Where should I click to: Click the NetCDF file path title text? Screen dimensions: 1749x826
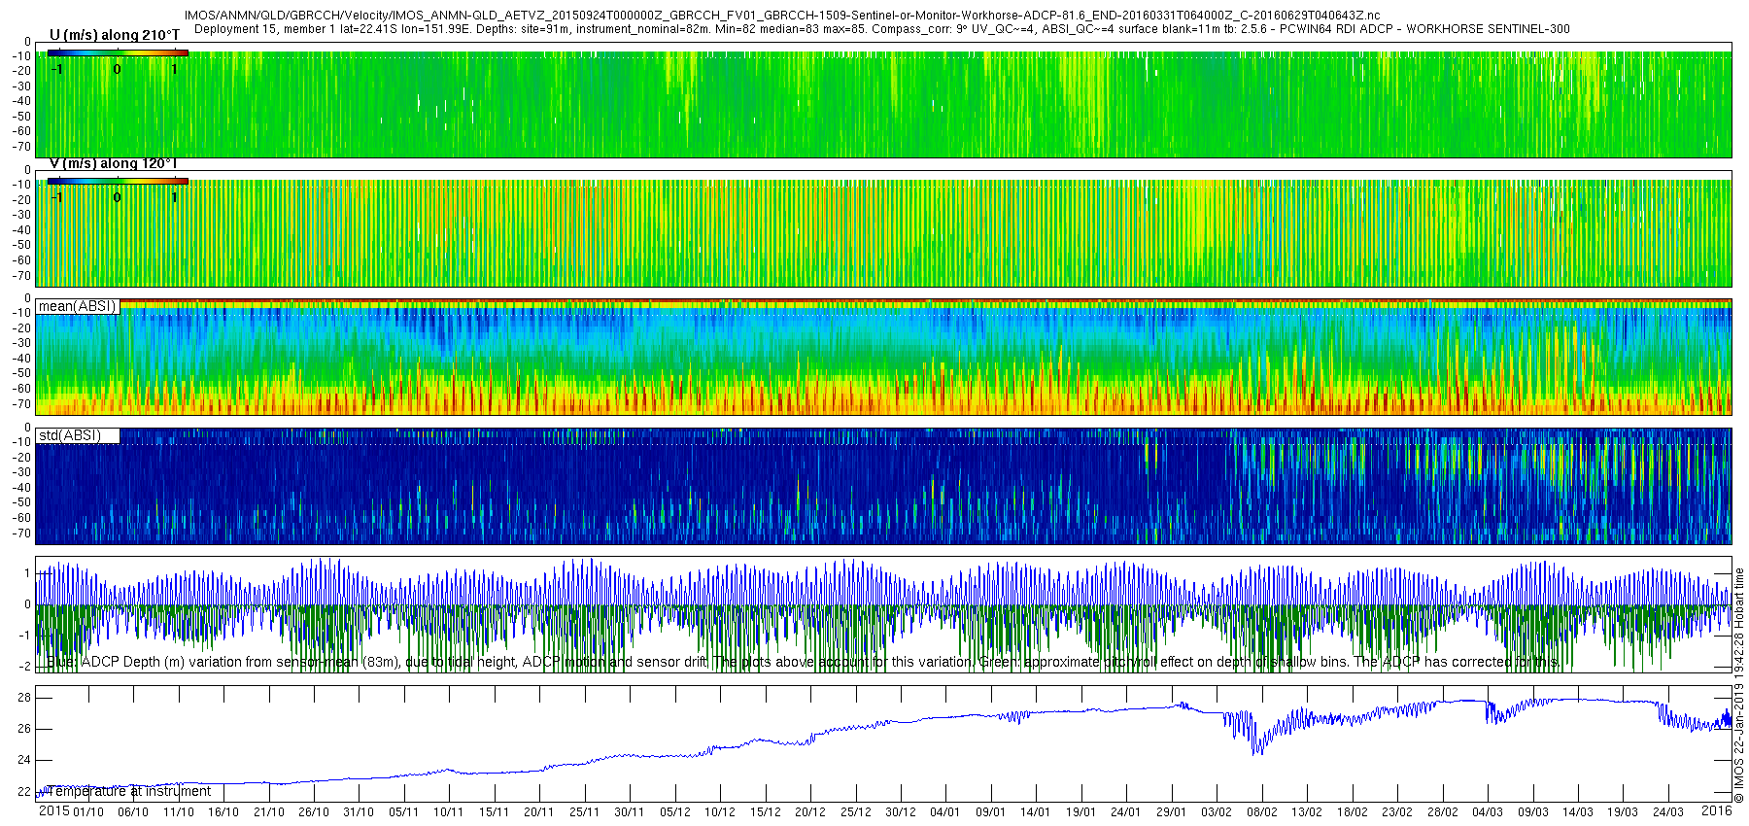coord(782,17)
